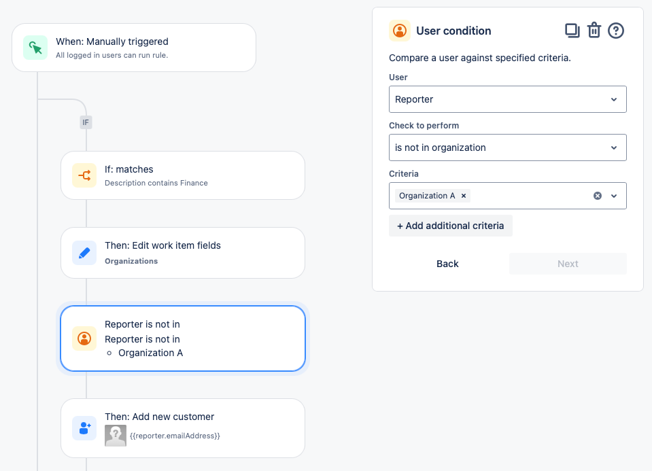The height and width of the screenshot is (471, 652).
Task: Remove the Organization A criteria tag
Action: point(464,196)
